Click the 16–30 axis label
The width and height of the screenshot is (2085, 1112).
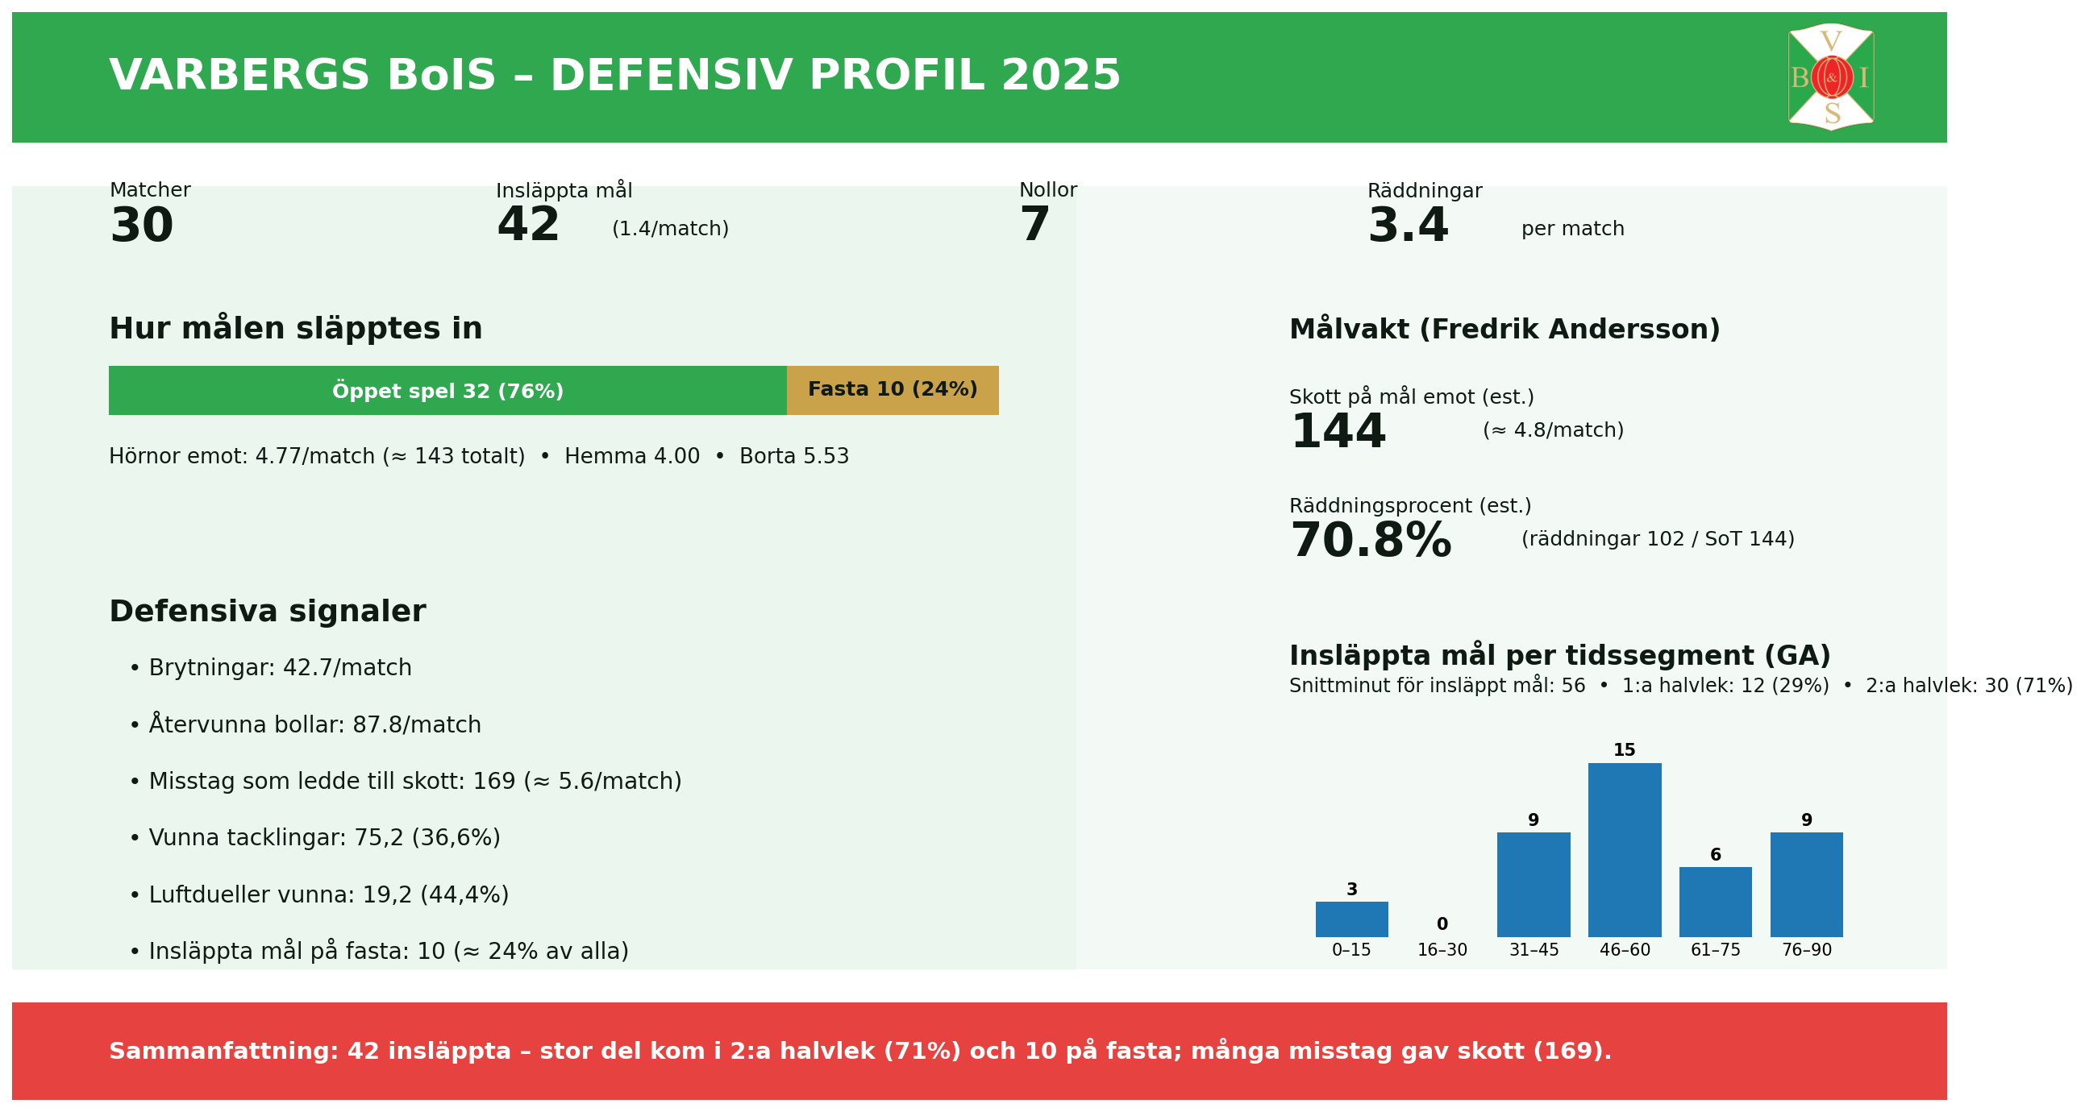tap(1442, 950)
